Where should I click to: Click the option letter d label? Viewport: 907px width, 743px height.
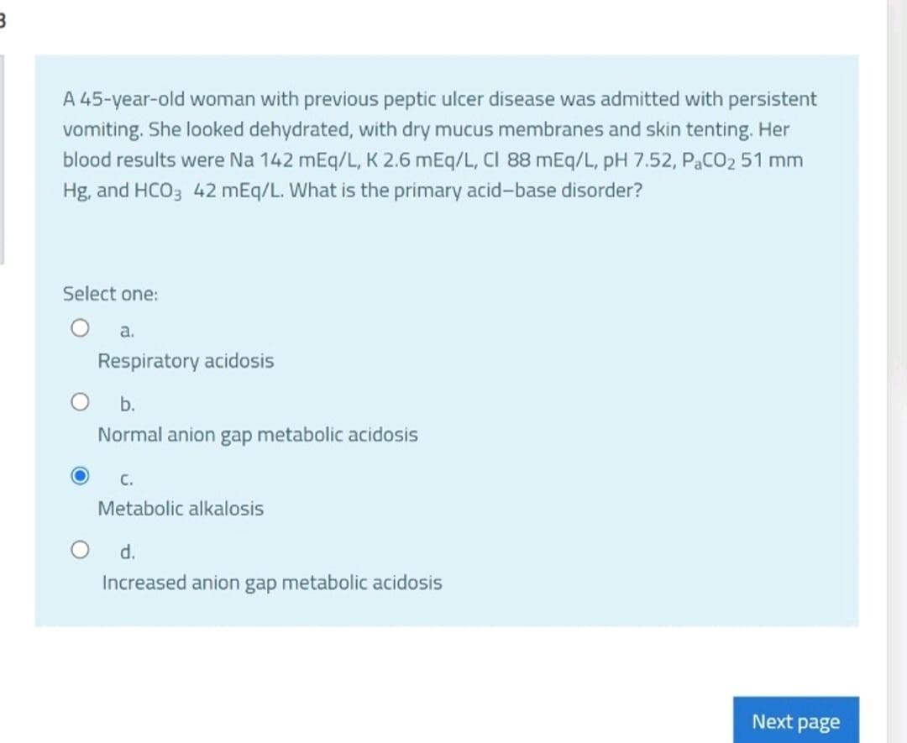[127, 552]
